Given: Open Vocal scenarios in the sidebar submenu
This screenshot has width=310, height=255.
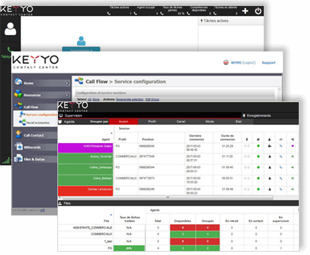Looking at the screenshot, I should coord(38,123).
